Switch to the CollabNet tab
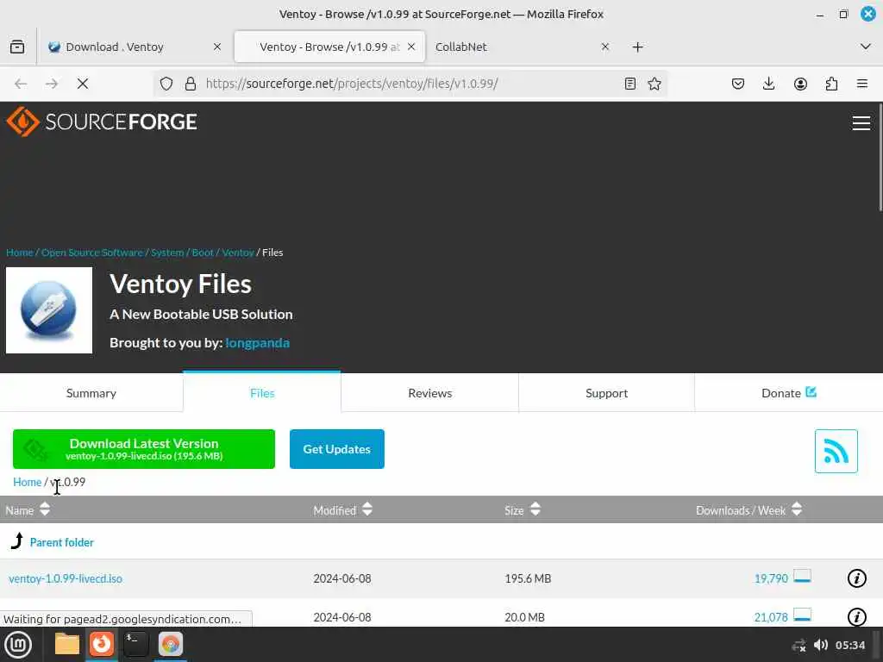The image size is (883, 662). point(522,47)
